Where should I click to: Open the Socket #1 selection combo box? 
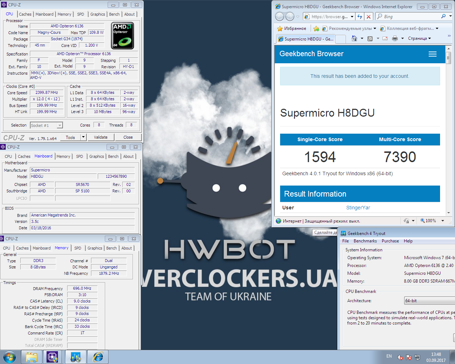[x=46, y=125]
